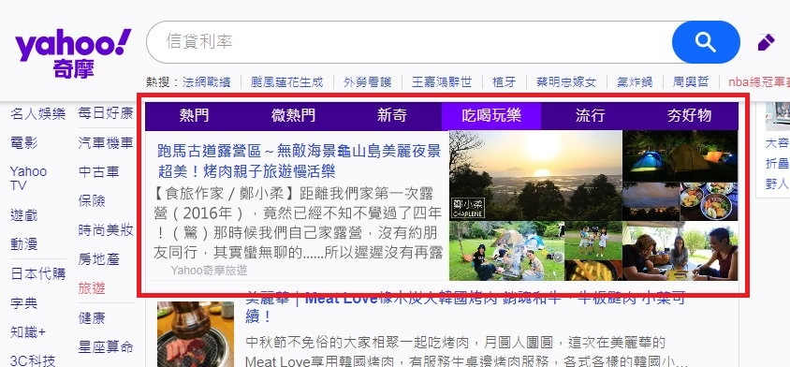Go to 汽車機車 category

(106, 142)
